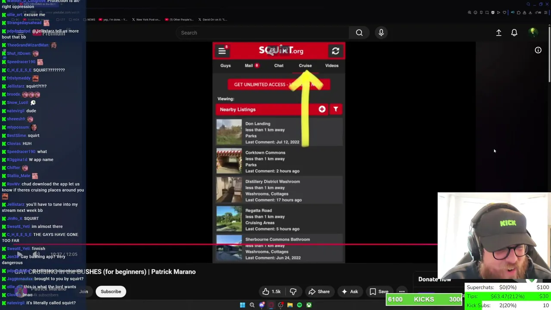This screenshot has height=310, width=551.
Task: Save the video with the Save button
Action: pos(378,291)
